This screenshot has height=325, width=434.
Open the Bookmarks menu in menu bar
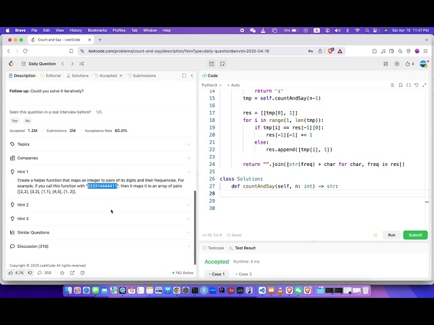click(x=97, y=30)
